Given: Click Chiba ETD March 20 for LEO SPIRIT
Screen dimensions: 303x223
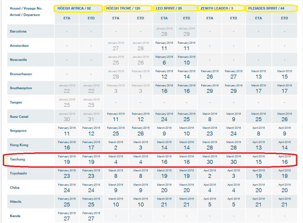Looking at the screenshot, I should click(186, 188).
